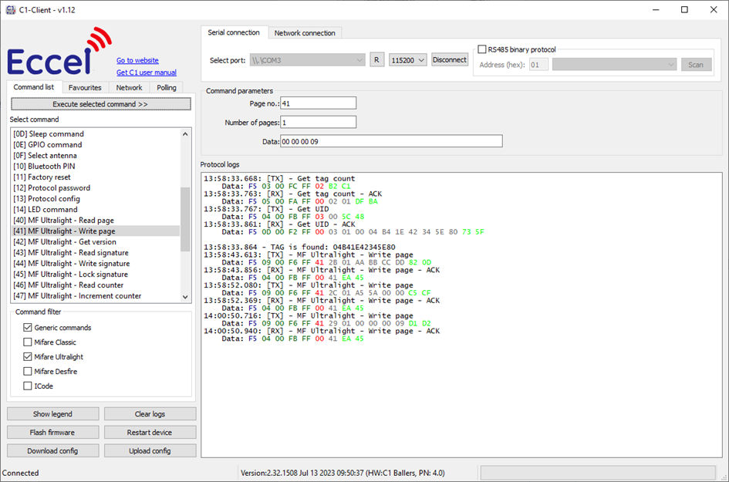Click Execute selected command button
This screenshot has width=729, height=482.
[100, 104]
